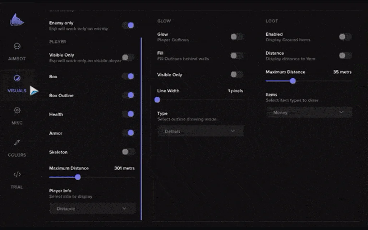Switch to the TRIAL tab label

[17, 187]
